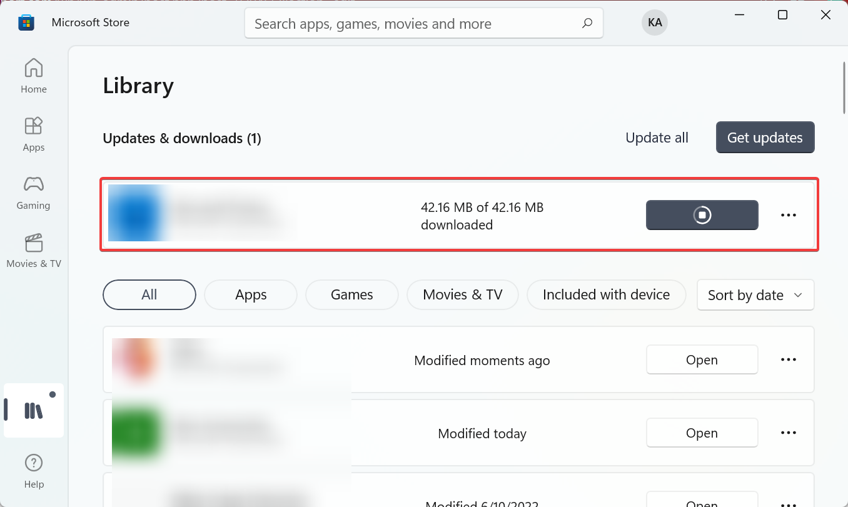
Task: Open more options for the first installed app
Action: tap(789, 359)
